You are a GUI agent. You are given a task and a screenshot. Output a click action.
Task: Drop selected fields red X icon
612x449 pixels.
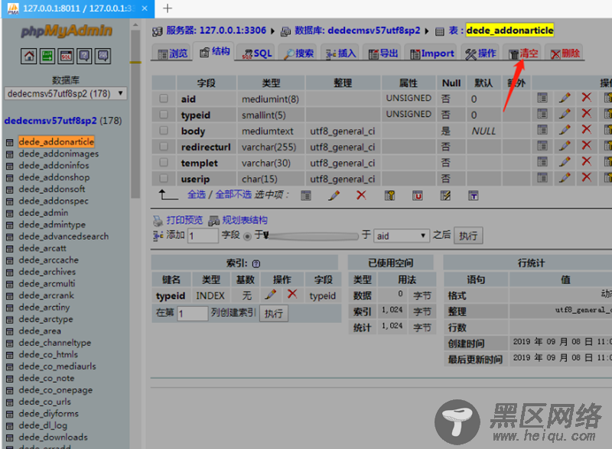(x=361, y=195)
